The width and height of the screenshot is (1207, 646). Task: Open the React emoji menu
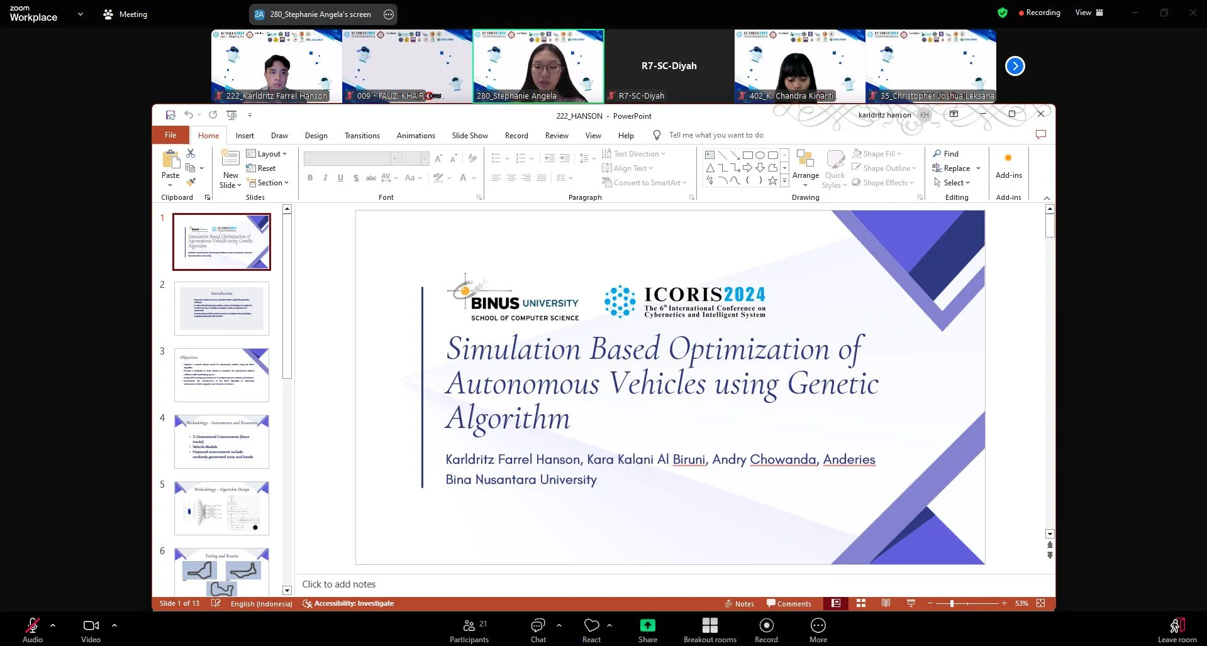click(592, 630)
